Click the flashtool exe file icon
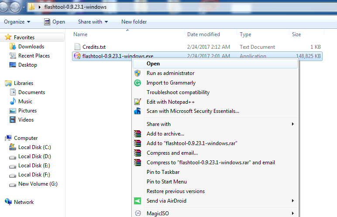Screen dimensions: 337x217 point(77,56)
